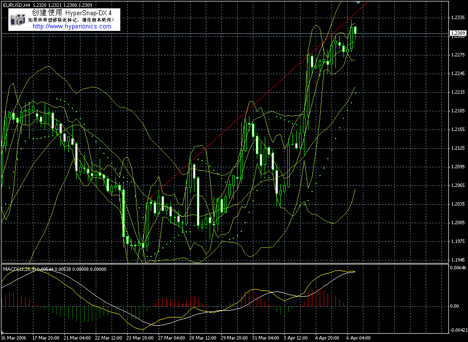
Task: Click time axis label 22 Mar 12:00
Action: coord(109,338)
